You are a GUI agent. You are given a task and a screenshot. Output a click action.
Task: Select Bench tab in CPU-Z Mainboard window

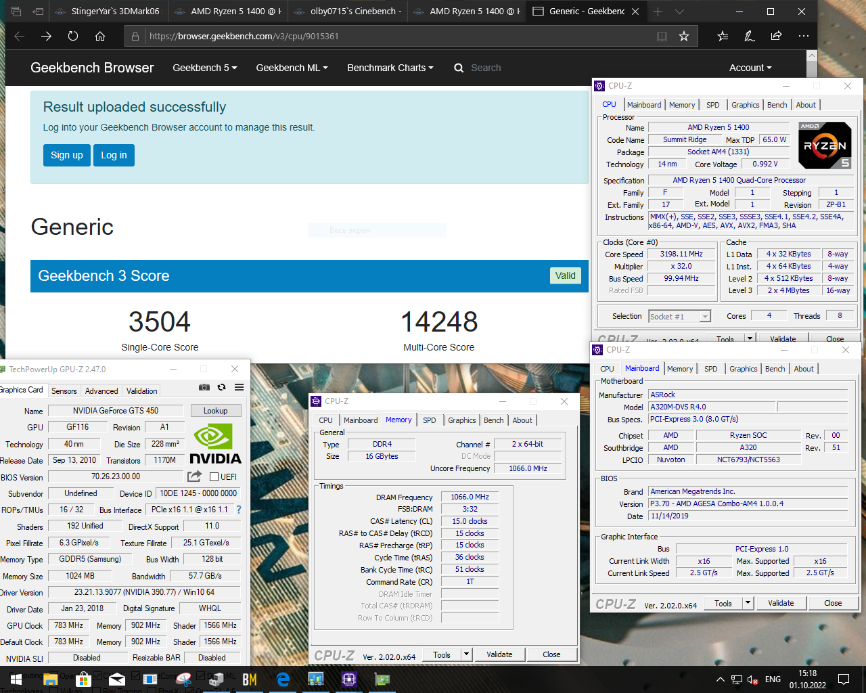[x=775, y=369]
